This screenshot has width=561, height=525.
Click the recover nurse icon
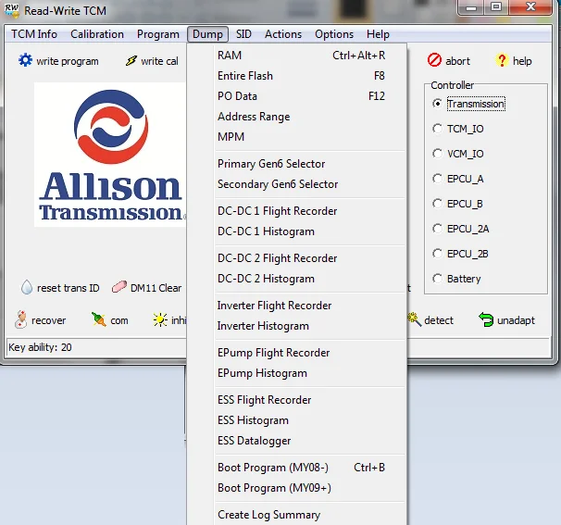pyautogui.click(x=20, y=319)
